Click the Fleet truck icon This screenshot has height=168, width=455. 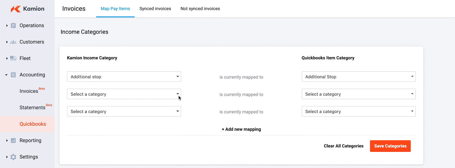tap(13, 58)
